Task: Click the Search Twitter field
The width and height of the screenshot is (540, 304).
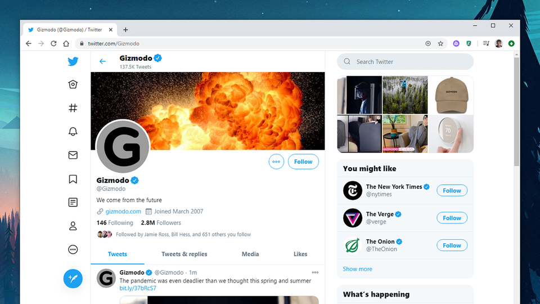Action: pos(405,62)
